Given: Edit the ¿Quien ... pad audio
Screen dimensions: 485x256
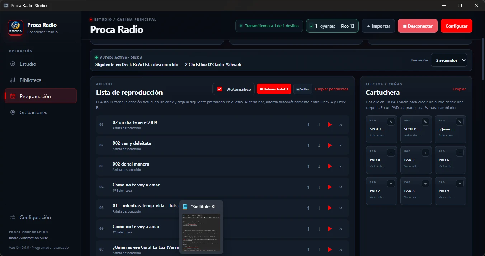Looking at the screenshot, I should 460,122.
